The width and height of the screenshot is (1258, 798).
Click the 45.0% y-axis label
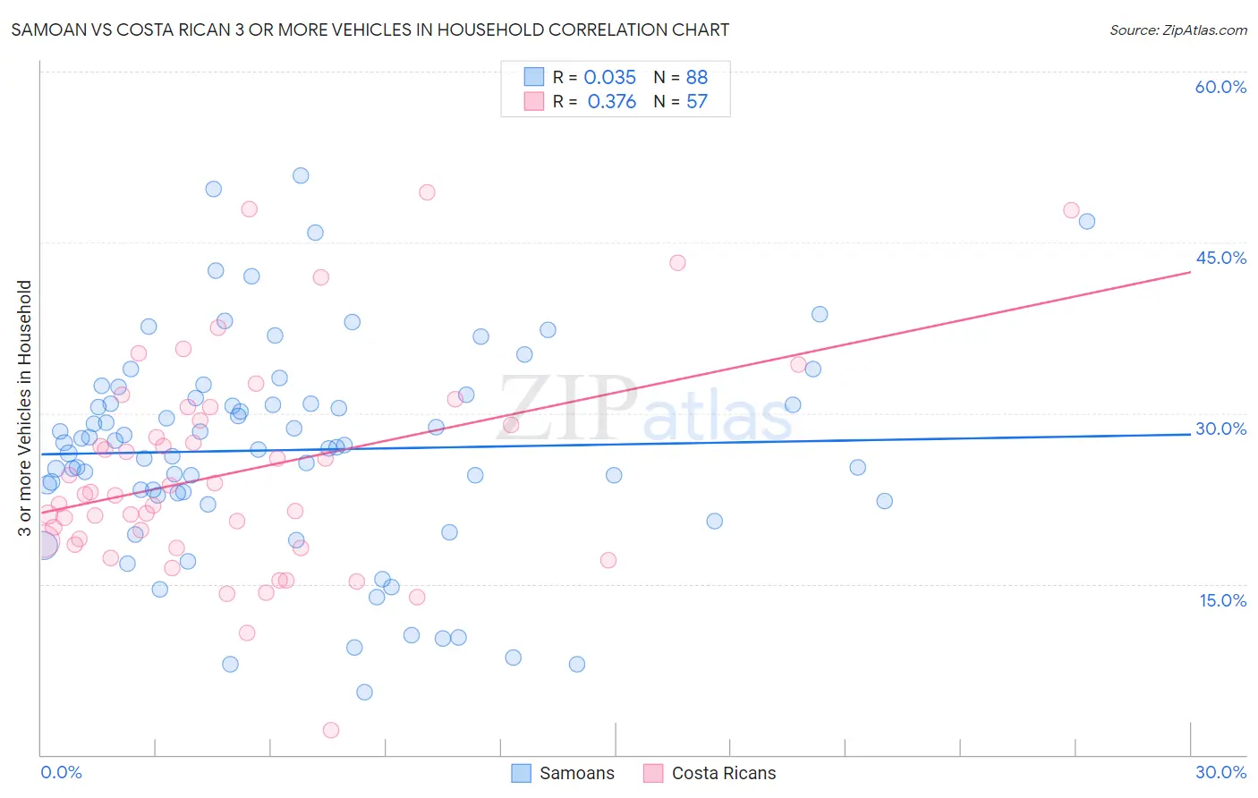[1220, 258]
